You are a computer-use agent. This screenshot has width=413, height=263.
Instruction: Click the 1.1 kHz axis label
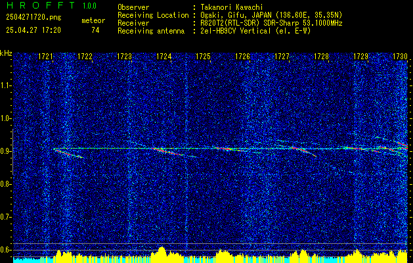coord(5,85)
